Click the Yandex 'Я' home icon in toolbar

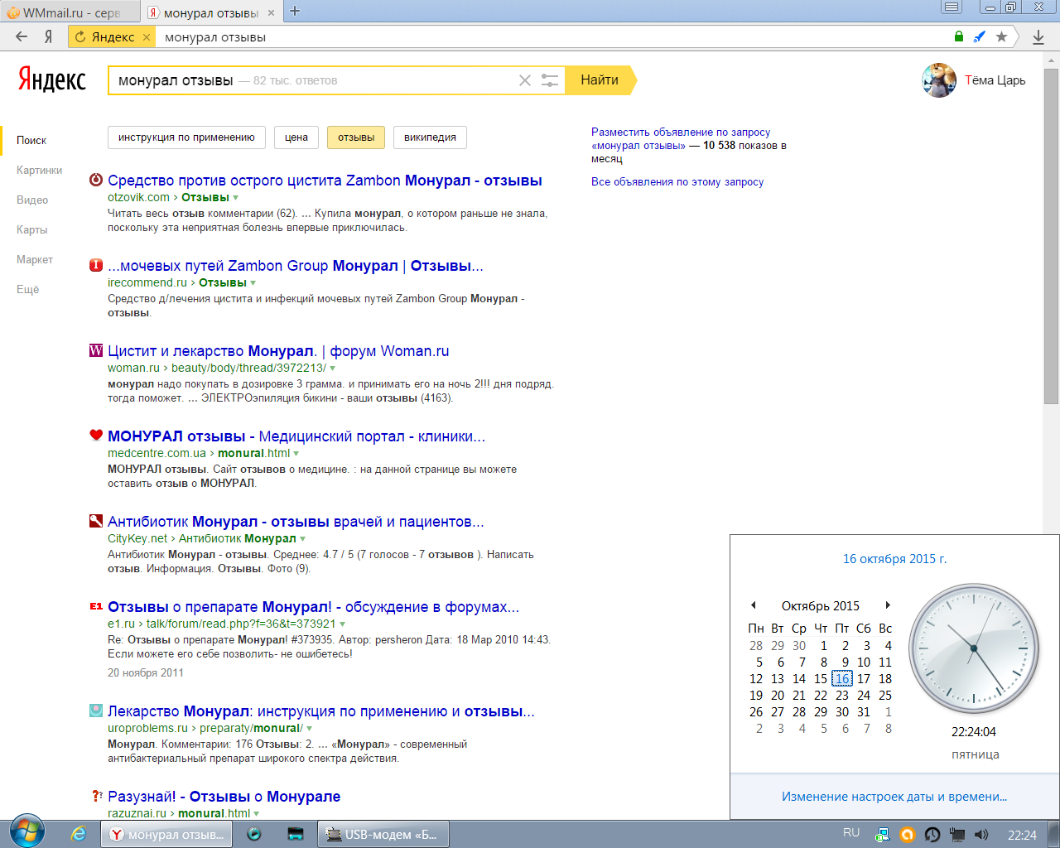49,36
